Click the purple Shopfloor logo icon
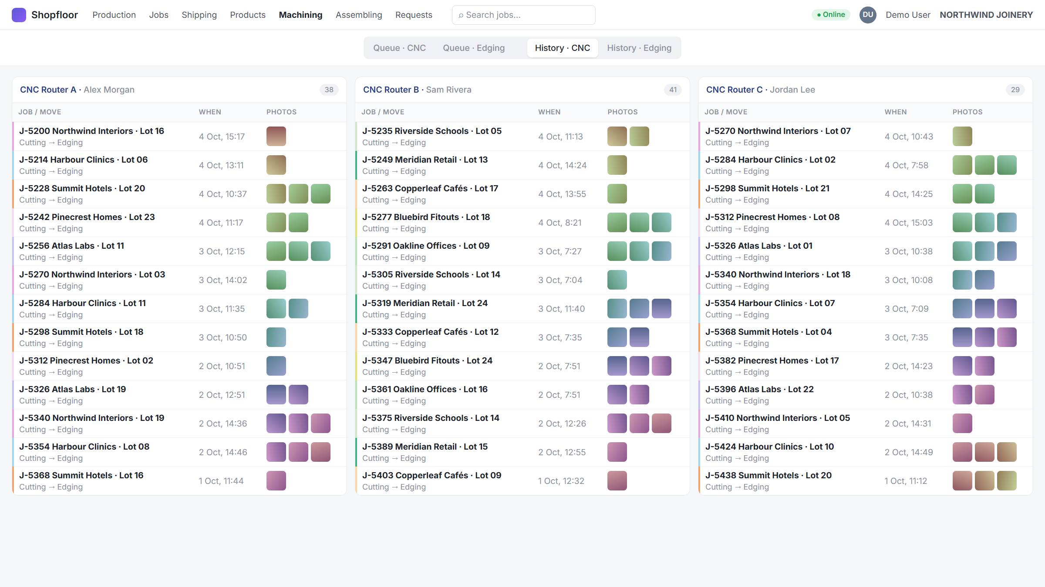Image resolution: width=1045 pixels, height=587 pixels. (19, 15)
